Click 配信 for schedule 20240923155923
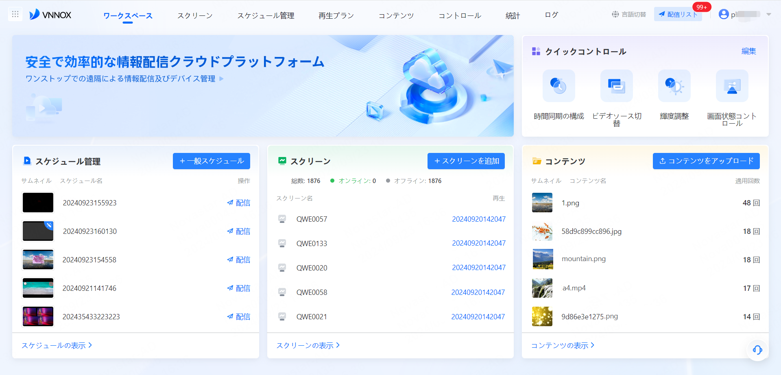 pyautogui.click(x=239, y=203)
